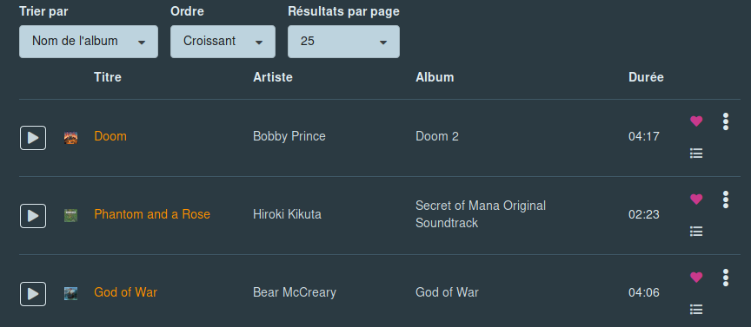Expand the Ordre Croissant dropdown

tap(223, 42)
